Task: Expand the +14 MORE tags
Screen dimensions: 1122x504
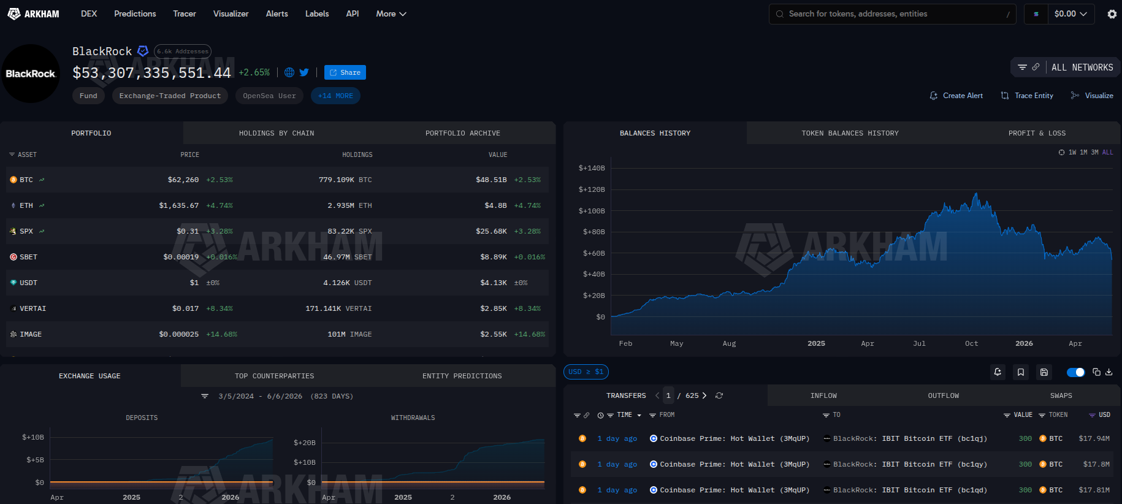Action: (335, 96)
